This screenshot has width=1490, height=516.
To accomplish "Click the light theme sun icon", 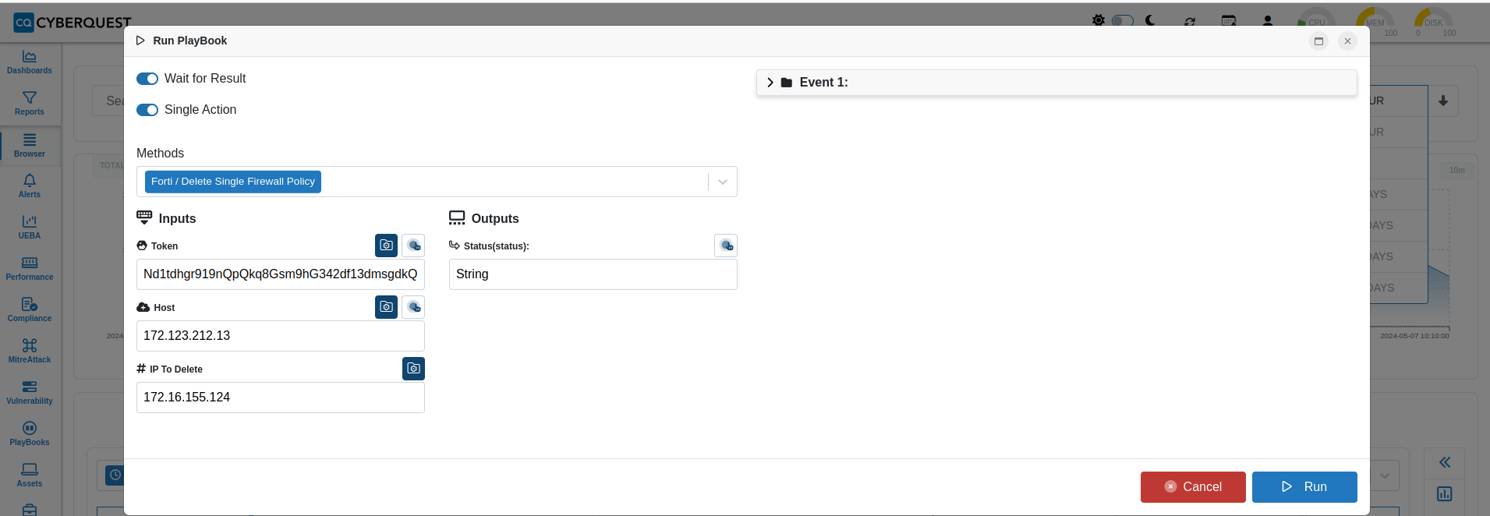I will click(x=1099, y=20).
